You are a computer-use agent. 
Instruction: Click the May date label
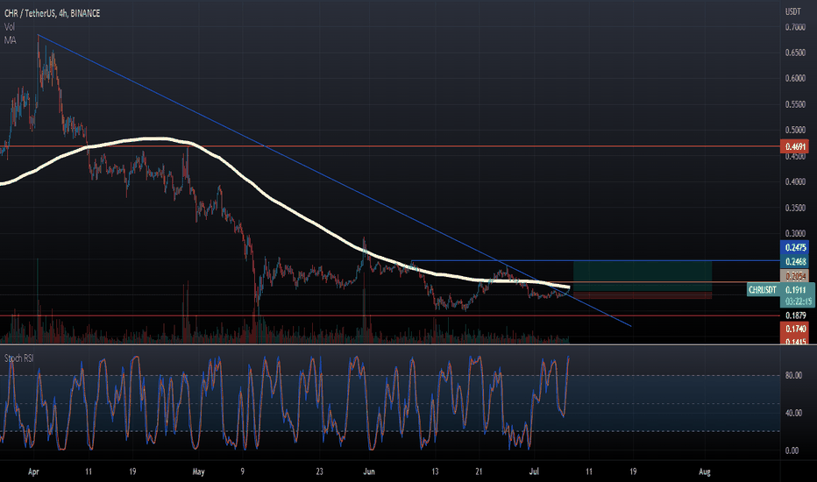tap(198, 471)
